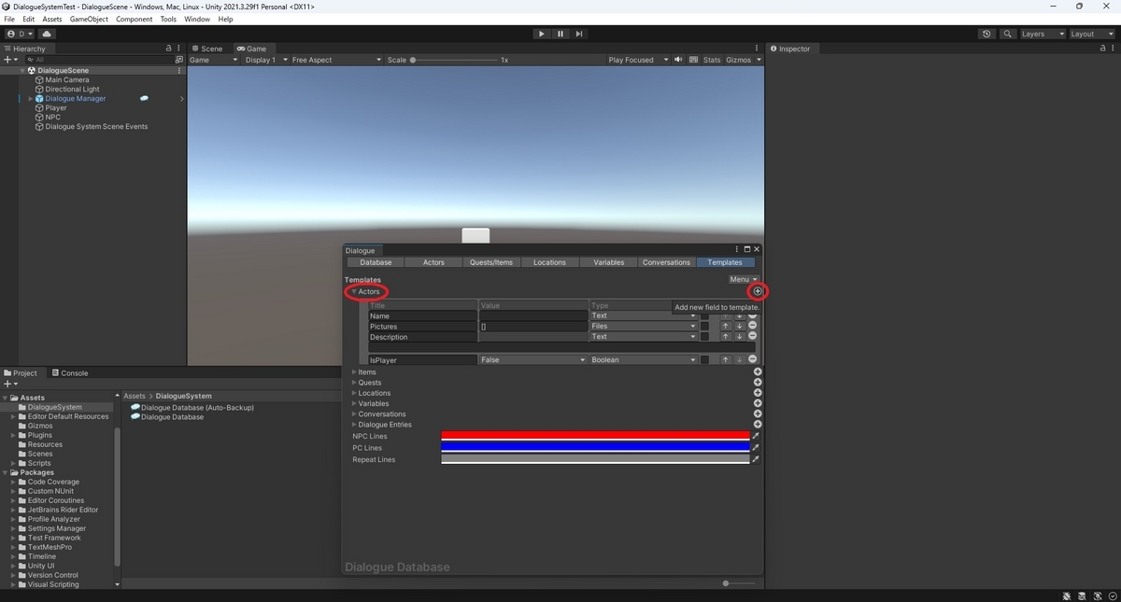Switch to the Database tab in Dialogue window
This screenshot has width=1121, height=602.
coord(376,262)
